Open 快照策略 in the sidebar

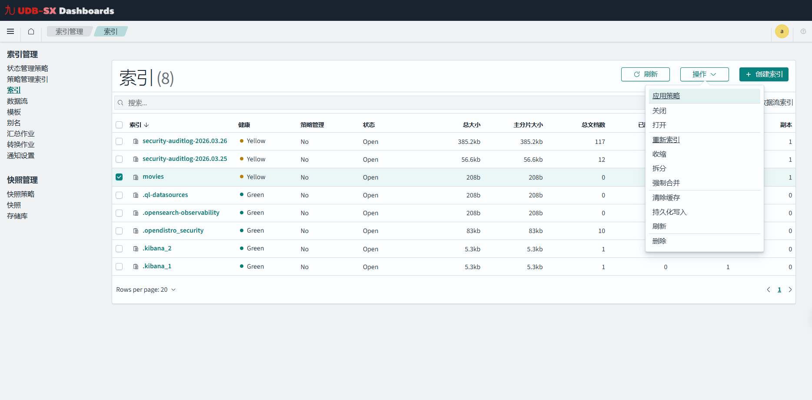tap(20, 194)
